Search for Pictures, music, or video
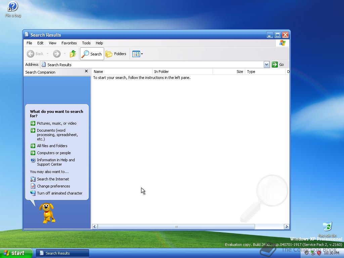Screen dimensions: 344x258 [53, 123]
